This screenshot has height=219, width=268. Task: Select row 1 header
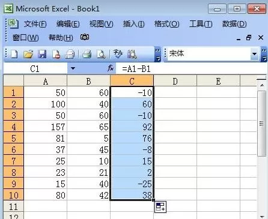point(14,92)
